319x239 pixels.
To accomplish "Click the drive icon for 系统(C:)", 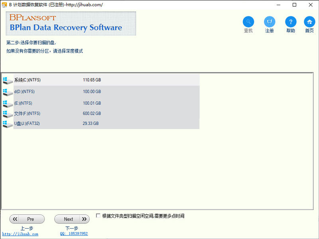I will click(x=8, y=80).
